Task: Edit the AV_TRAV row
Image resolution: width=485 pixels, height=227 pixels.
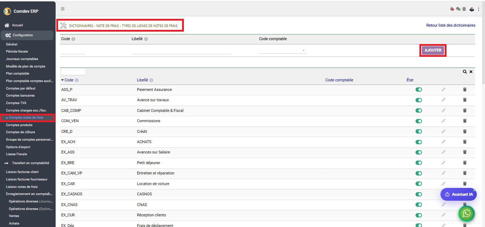Action: pyautogui.click(x=443, y=100)
